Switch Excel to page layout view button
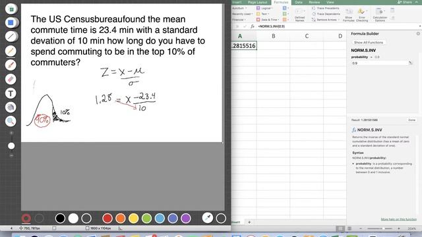Screen dimensions: 422x237 click(349, 228)
